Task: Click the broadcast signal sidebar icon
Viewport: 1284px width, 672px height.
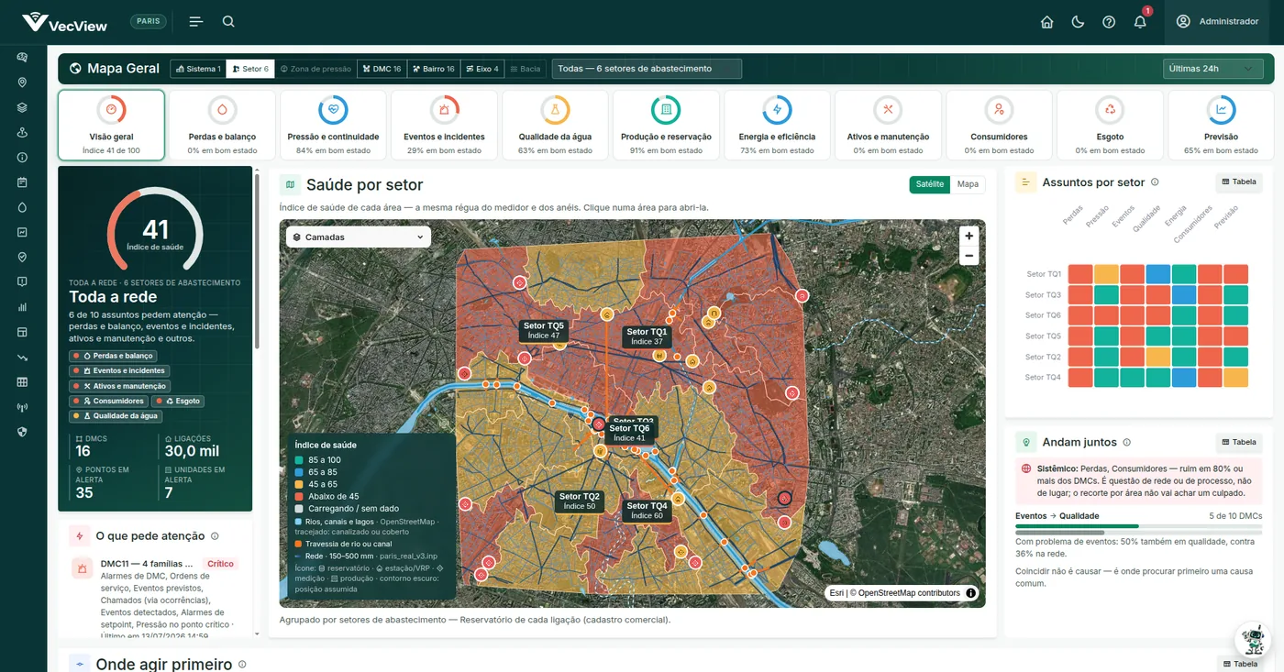Action: coord(23,407)
